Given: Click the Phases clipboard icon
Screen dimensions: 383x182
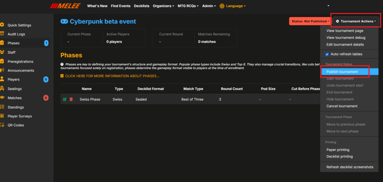Looking at the screenshot, I should (x=2, y=43).
